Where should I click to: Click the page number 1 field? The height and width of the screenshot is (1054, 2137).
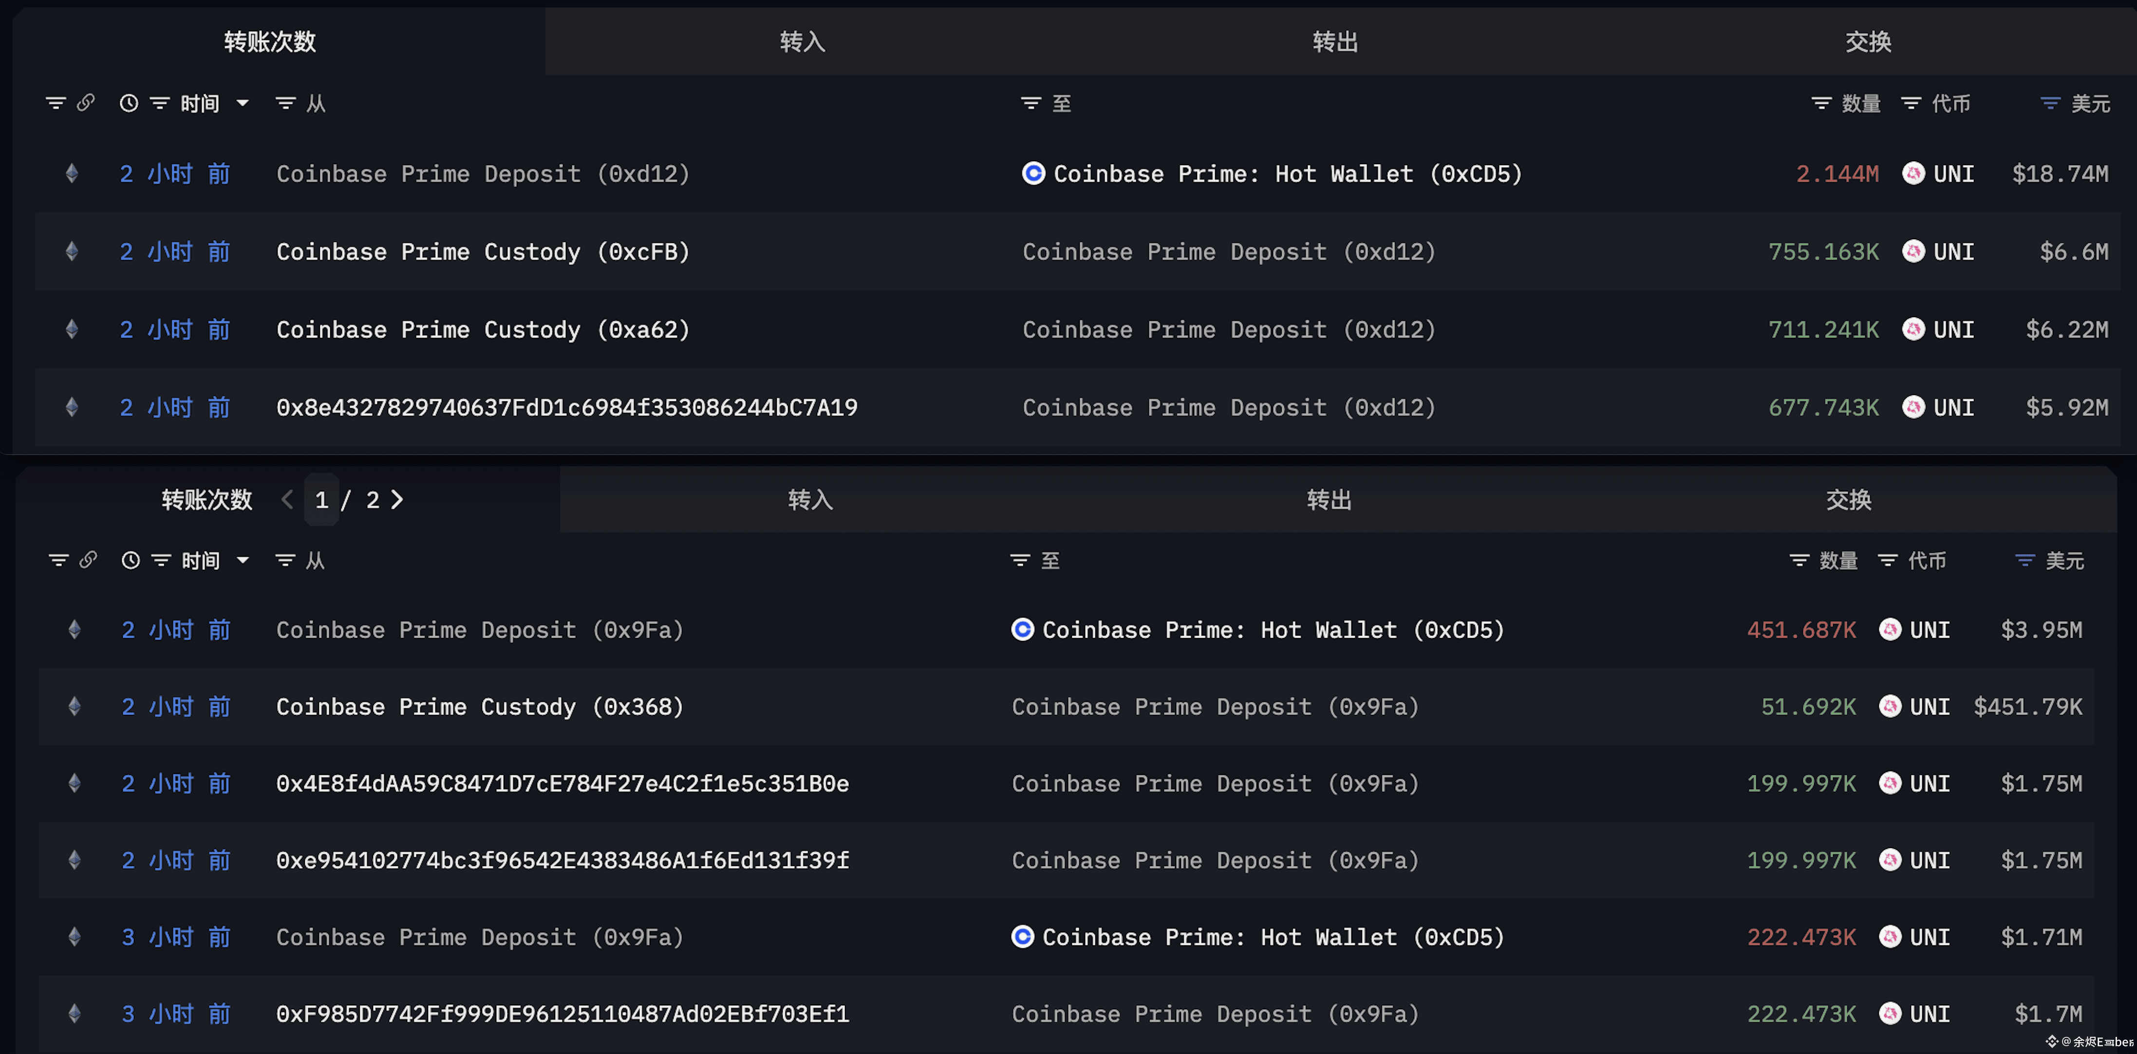point(322,500)
